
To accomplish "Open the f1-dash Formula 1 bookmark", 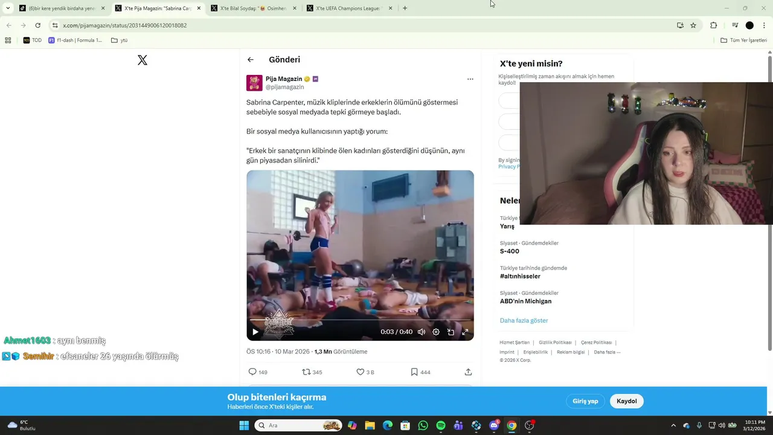I will point(75,40).
